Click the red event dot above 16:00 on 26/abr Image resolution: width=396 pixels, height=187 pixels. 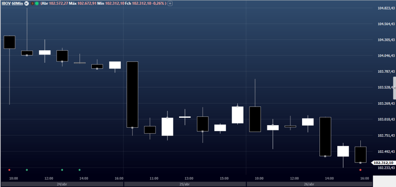tap(361, 170)
